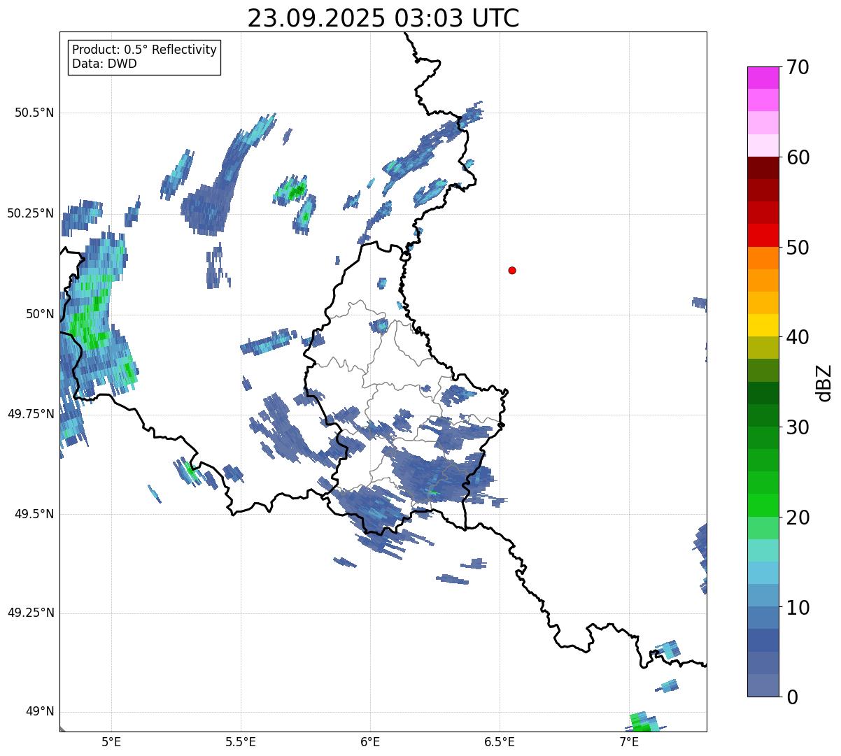Click the latitude label 49°N
The image size is (841, 756).
pyautogui.click(x=40, y=712)
